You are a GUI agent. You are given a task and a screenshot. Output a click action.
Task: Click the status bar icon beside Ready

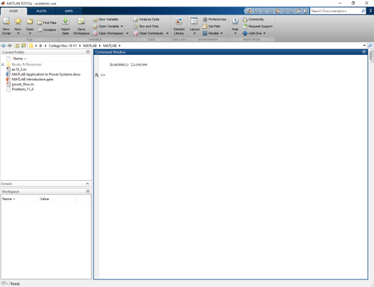click(x=4, y=284)
